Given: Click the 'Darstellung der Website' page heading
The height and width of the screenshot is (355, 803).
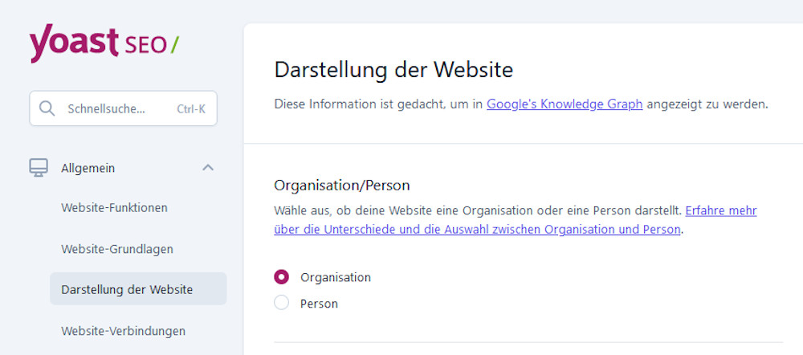Looking at the screenshot, I should point(393,70).
